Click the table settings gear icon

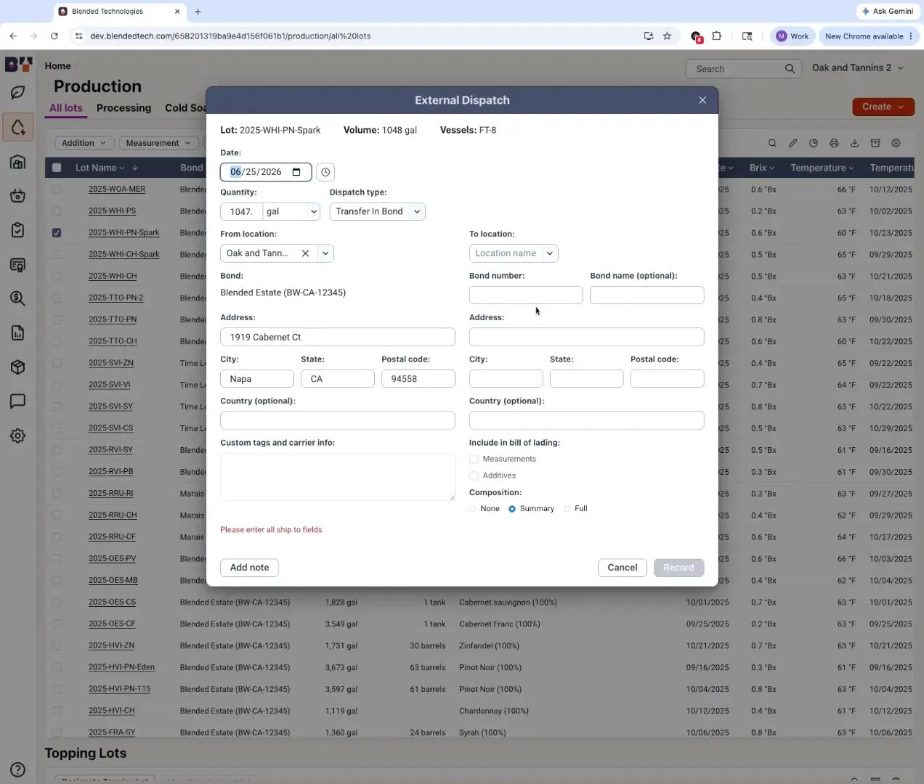[x=896, y=143]
